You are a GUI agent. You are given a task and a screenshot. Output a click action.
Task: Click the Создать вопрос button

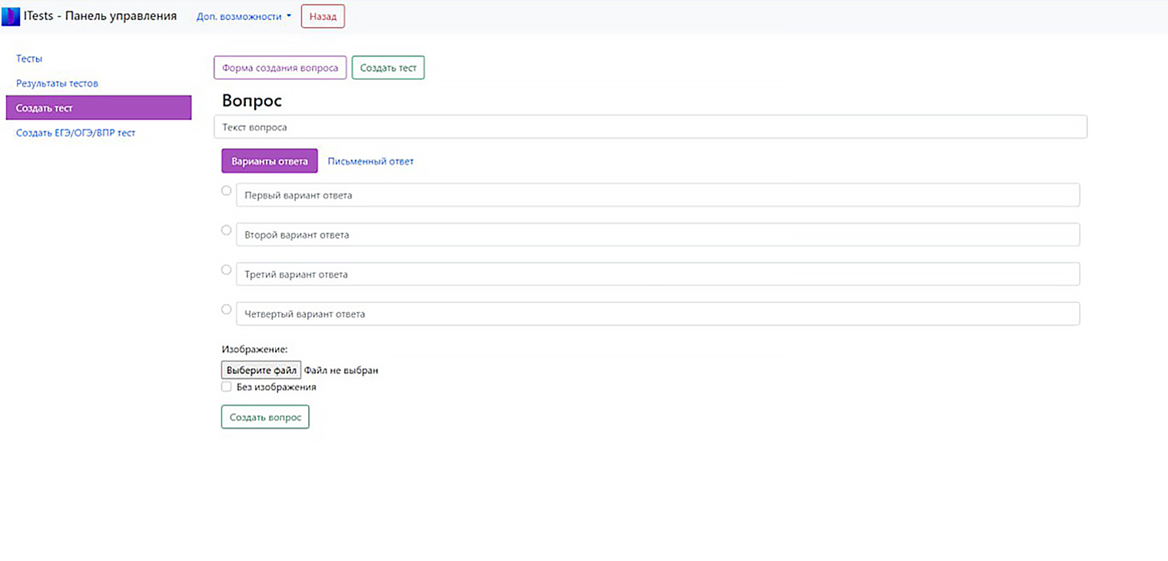click(x=265, y=417)
